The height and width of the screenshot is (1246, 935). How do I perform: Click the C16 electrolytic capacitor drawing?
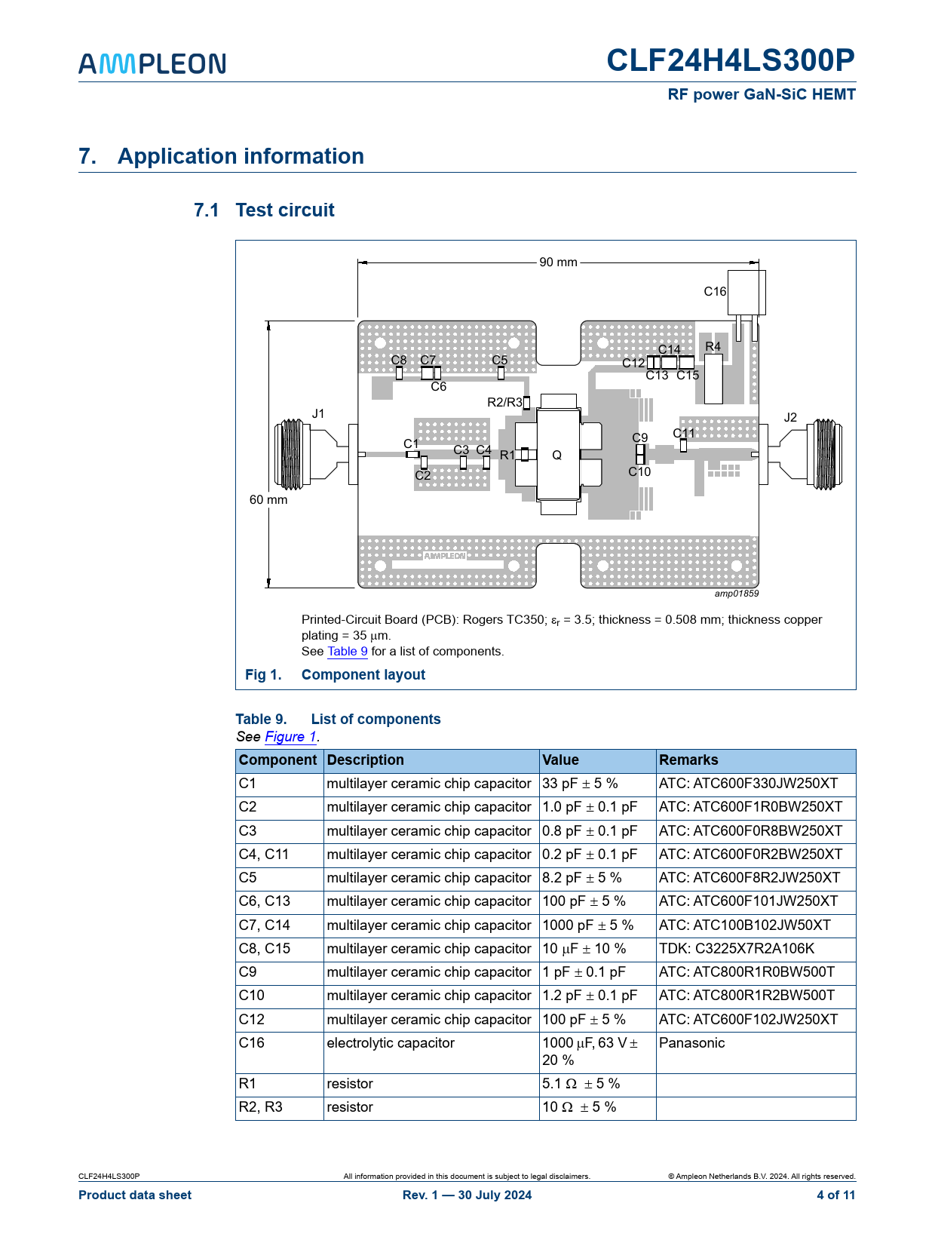pyautogui.click(x=746, y=293)
